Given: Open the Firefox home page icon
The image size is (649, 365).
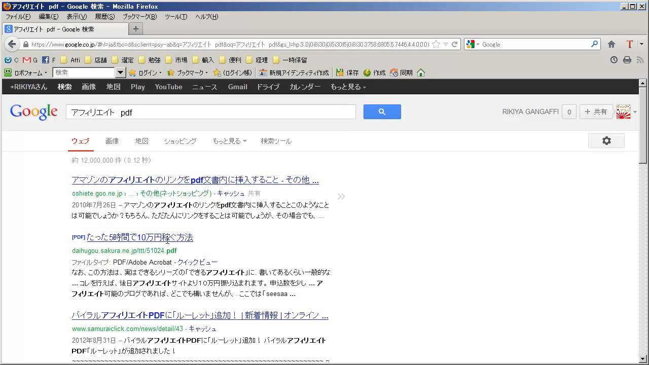Looking at the screenshot, I should pos(611,44).
